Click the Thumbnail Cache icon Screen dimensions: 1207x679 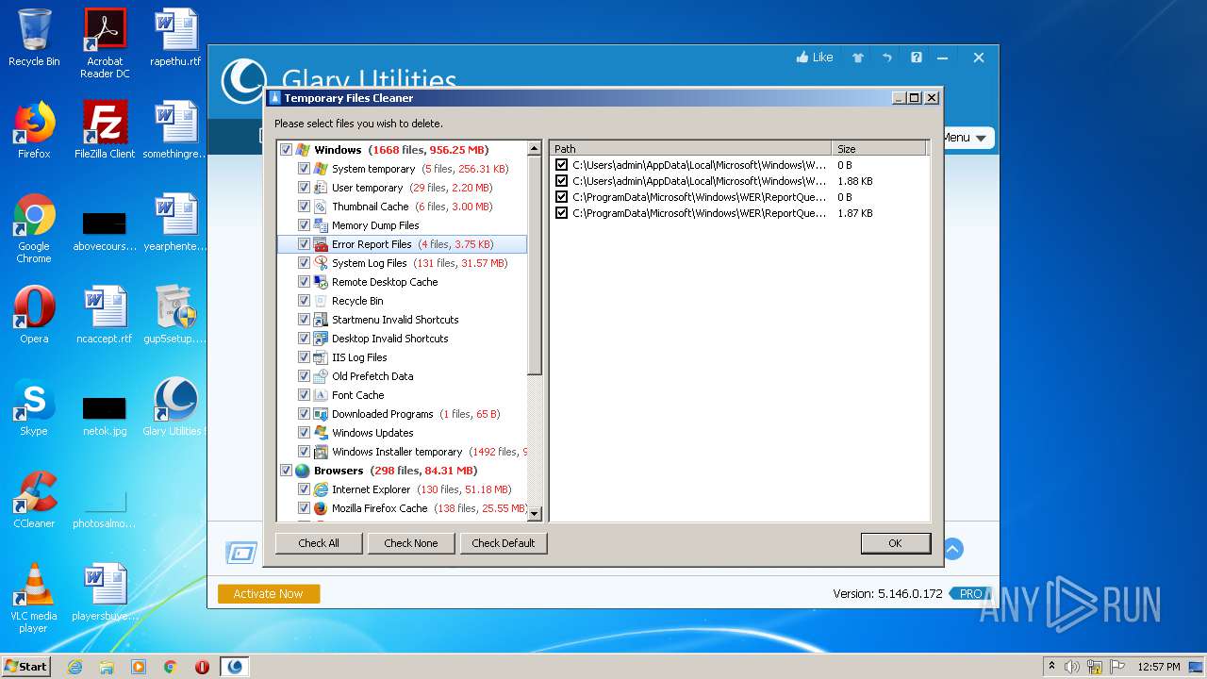[x=321, y=207]
